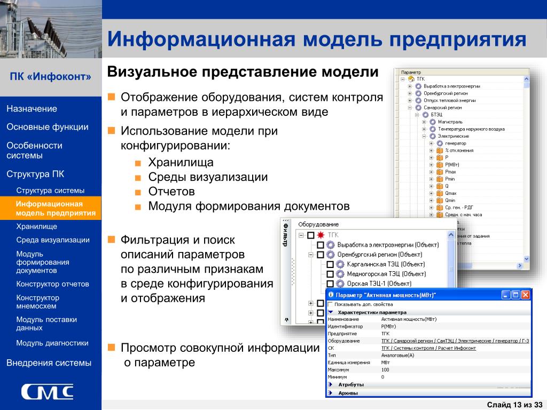Viewport: 547px width, 410px height.
Task: Click orange box icon of % отклонения
Action: [x=440, y=151]
